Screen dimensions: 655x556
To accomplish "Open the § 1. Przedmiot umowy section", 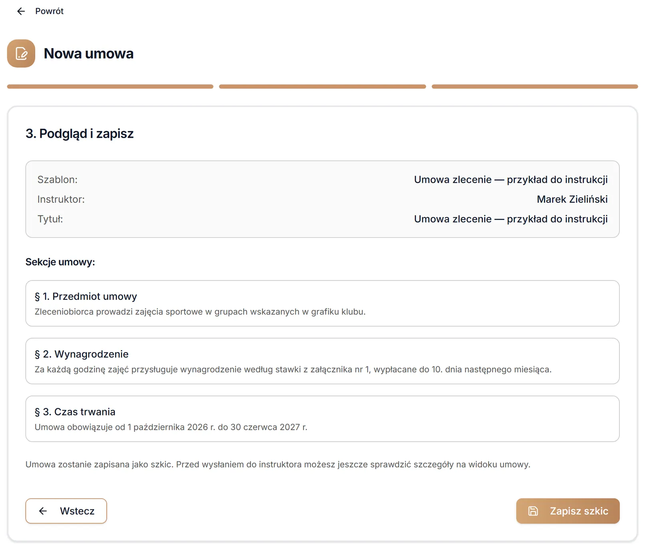I will 322,303.
